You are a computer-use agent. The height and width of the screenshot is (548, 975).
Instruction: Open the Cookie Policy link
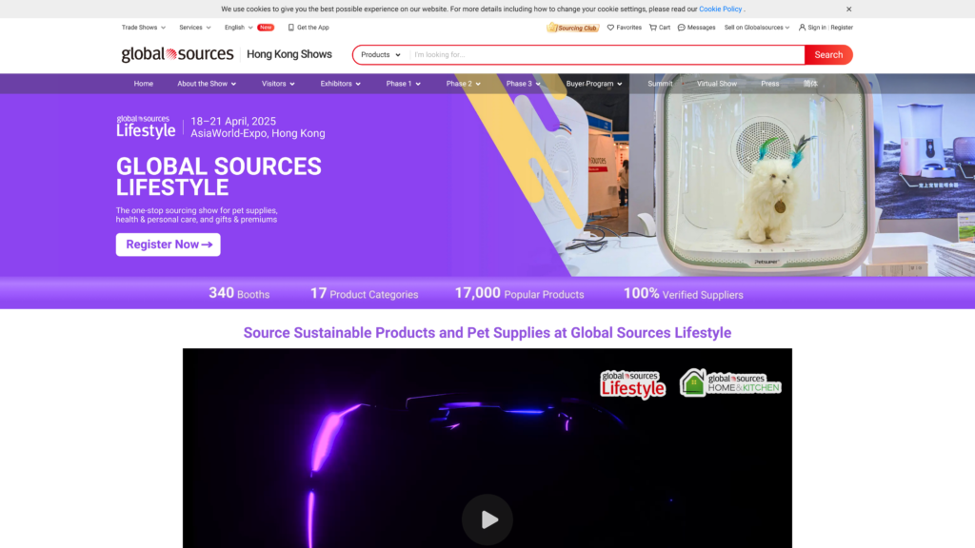pos(720,10)
